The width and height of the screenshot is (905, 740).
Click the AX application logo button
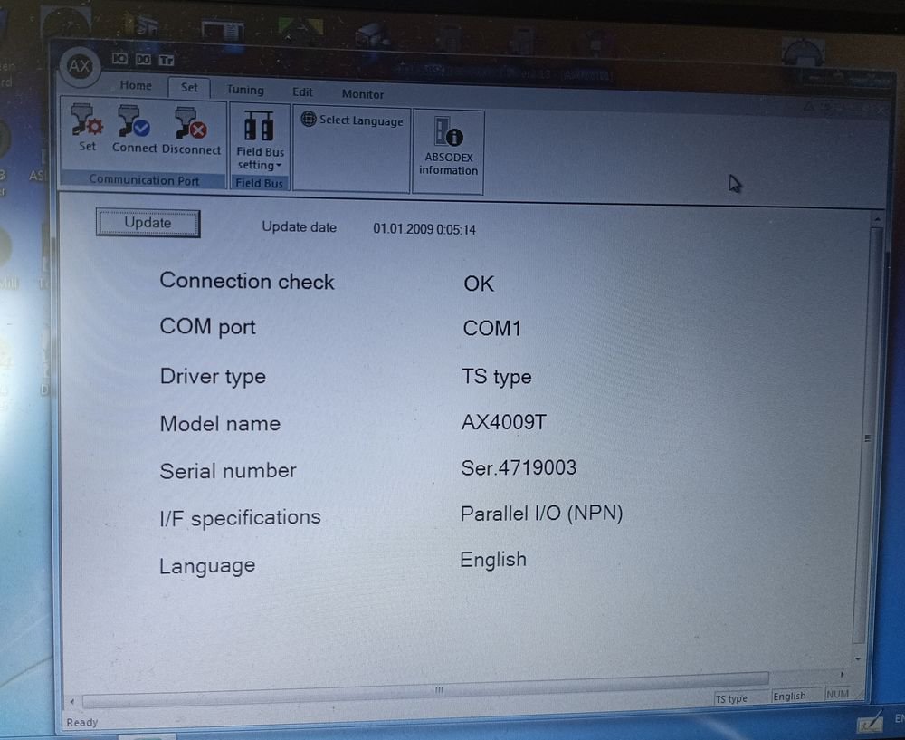click(80, 66)
